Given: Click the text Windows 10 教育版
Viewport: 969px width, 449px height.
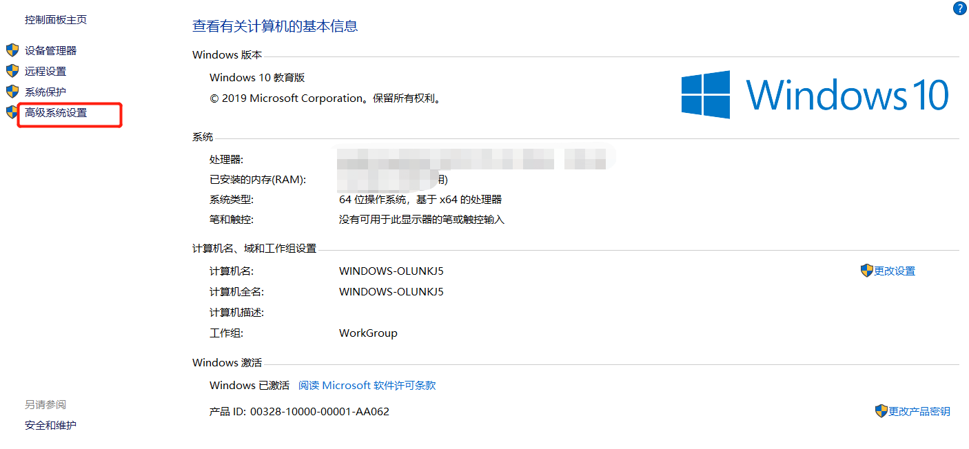Looking at the screenshot, I should pos(257,78).
